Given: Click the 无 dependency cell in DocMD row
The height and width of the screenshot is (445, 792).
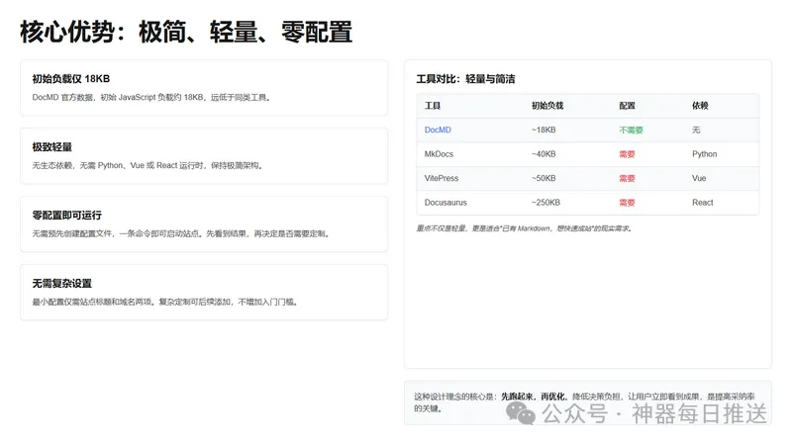Looking at the screenshot, I should [x=696, y=130].
